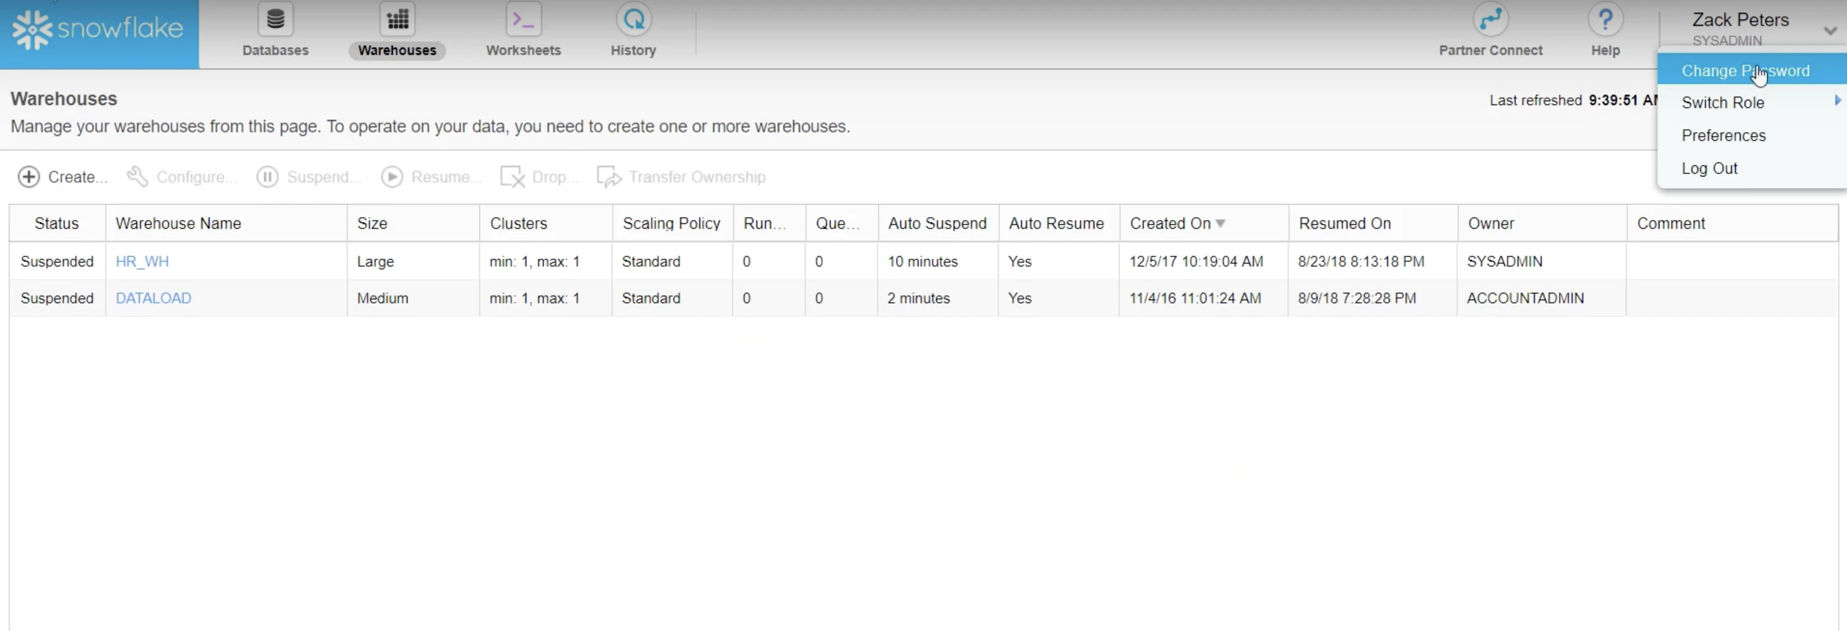Image resolution: width=1847 pixels, height=631 pixels.
Task: Open the Databases icon in top navigation
Action: 276,19
